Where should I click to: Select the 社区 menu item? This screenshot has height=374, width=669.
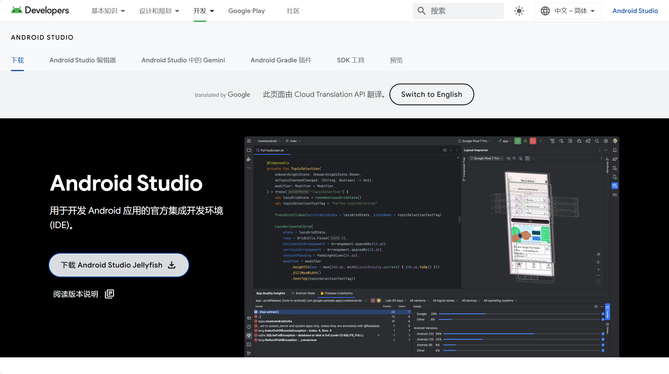(x=293, y=11)
